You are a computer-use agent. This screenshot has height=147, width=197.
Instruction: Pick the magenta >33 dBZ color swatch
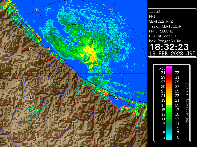[169, 68]
